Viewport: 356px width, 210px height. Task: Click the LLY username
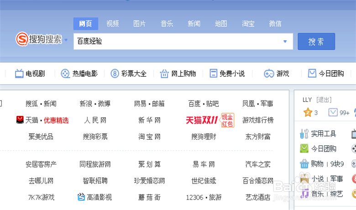pos(307,100)
